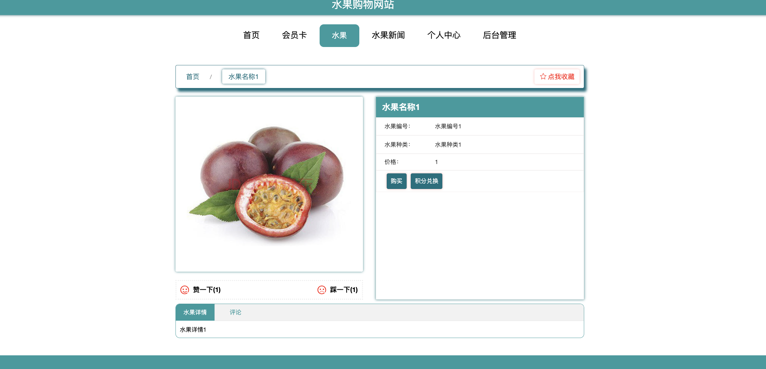Toggle favorite via 点我收藏 button
The image size is (766, 369).
pos(556,77)
